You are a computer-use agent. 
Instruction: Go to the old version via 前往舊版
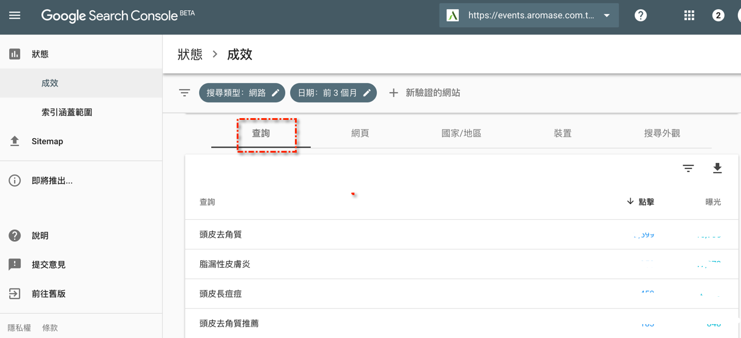pos(49,294)
